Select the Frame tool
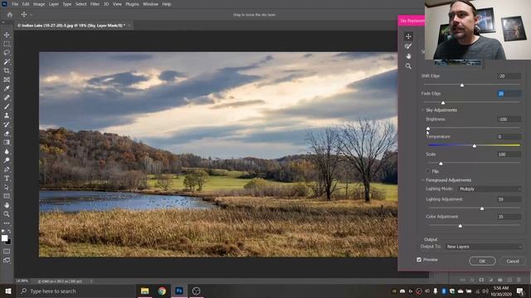Viewport: 531px width, 298px height. 7,79
